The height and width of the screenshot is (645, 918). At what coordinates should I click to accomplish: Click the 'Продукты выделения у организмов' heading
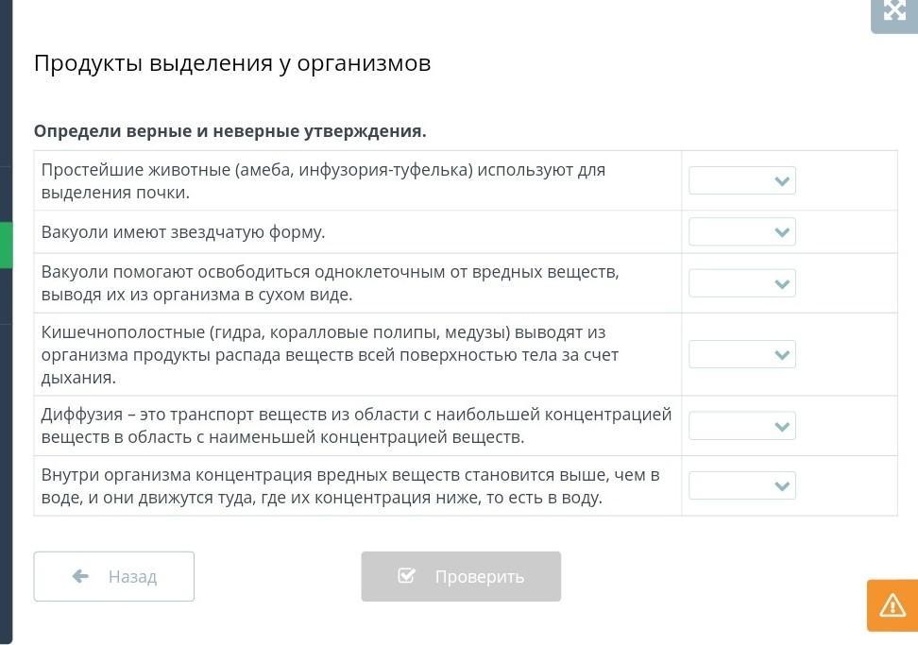tap(232, 63)
